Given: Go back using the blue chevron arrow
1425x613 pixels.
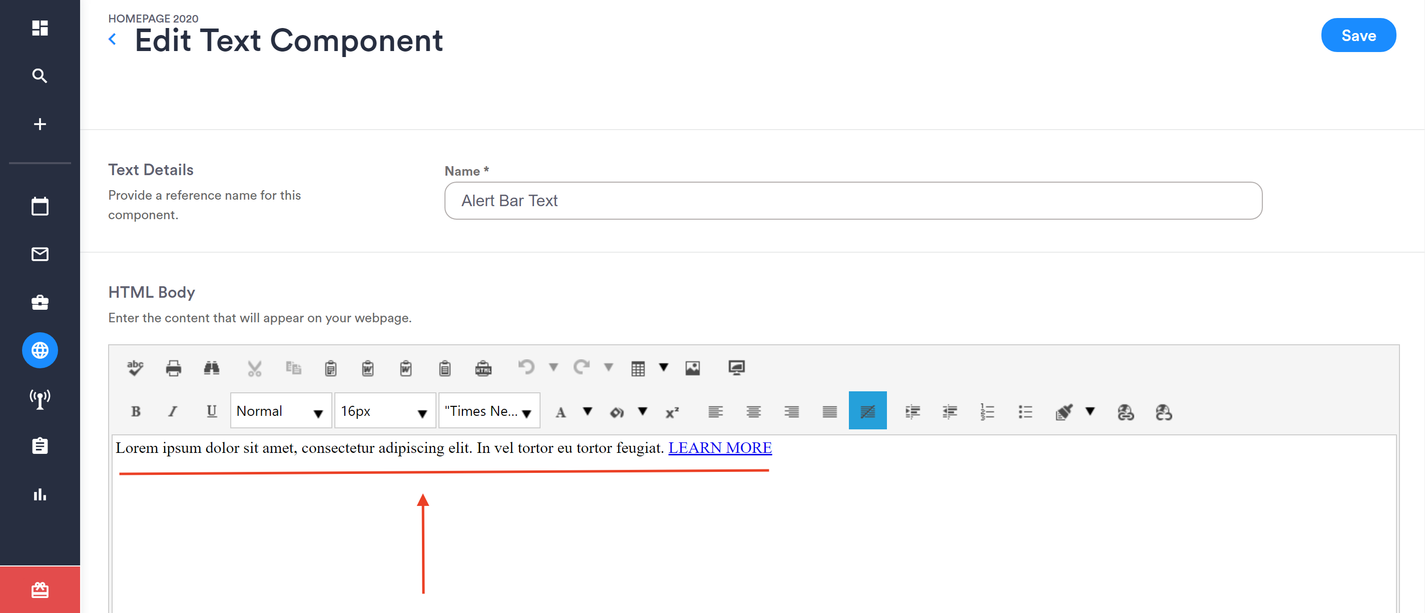Looking at the screenshot, I should point(112,39).
